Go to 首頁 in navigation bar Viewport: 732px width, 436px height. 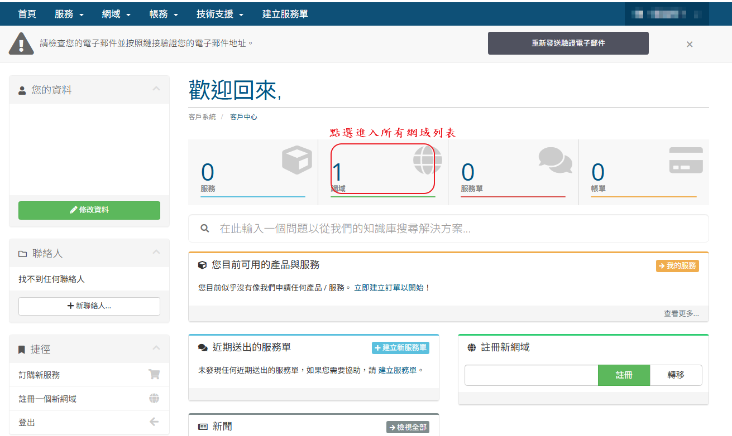pyautogui.click(x=27, y=14)
